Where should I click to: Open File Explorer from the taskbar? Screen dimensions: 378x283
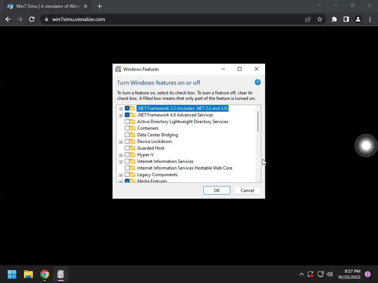tap(28, 274)
